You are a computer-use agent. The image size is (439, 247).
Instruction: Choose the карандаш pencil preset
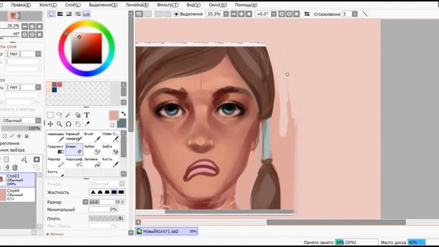tap(56, 137)
